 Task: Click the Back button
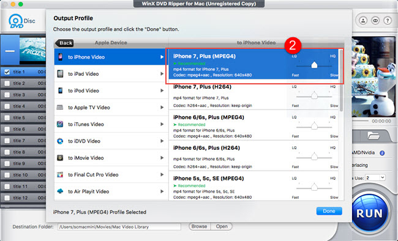pos(64,43)
